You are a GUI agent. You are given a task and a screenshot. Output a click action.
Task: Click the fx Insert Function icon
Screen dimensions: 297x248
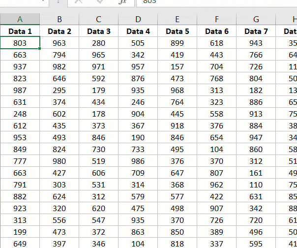pos(122,1)
